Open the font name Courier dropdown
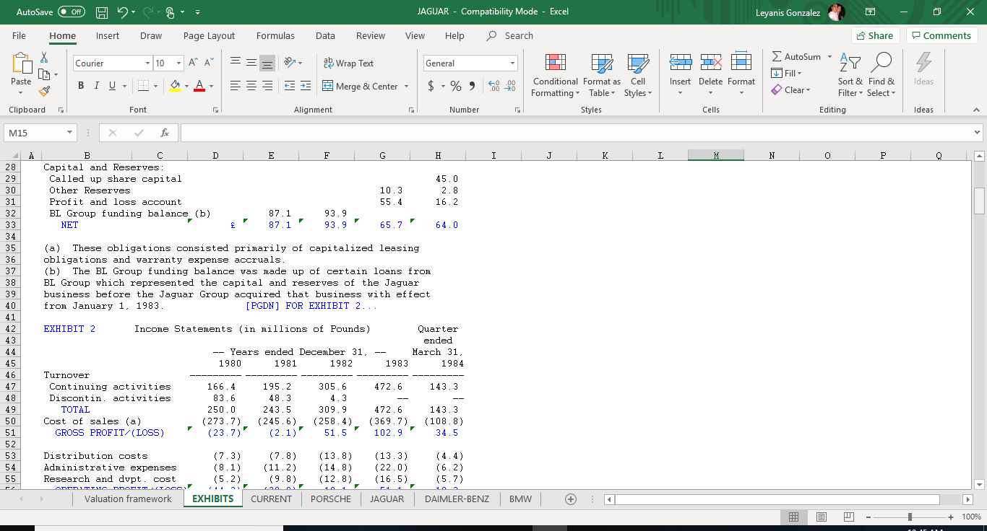Screen dimensions: 987x531 tap(147, 63)
